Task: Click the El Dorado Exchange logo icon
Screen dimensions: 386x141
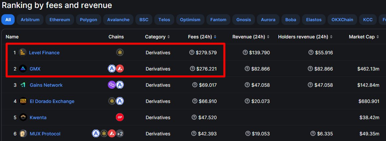Action: [23, 101]
